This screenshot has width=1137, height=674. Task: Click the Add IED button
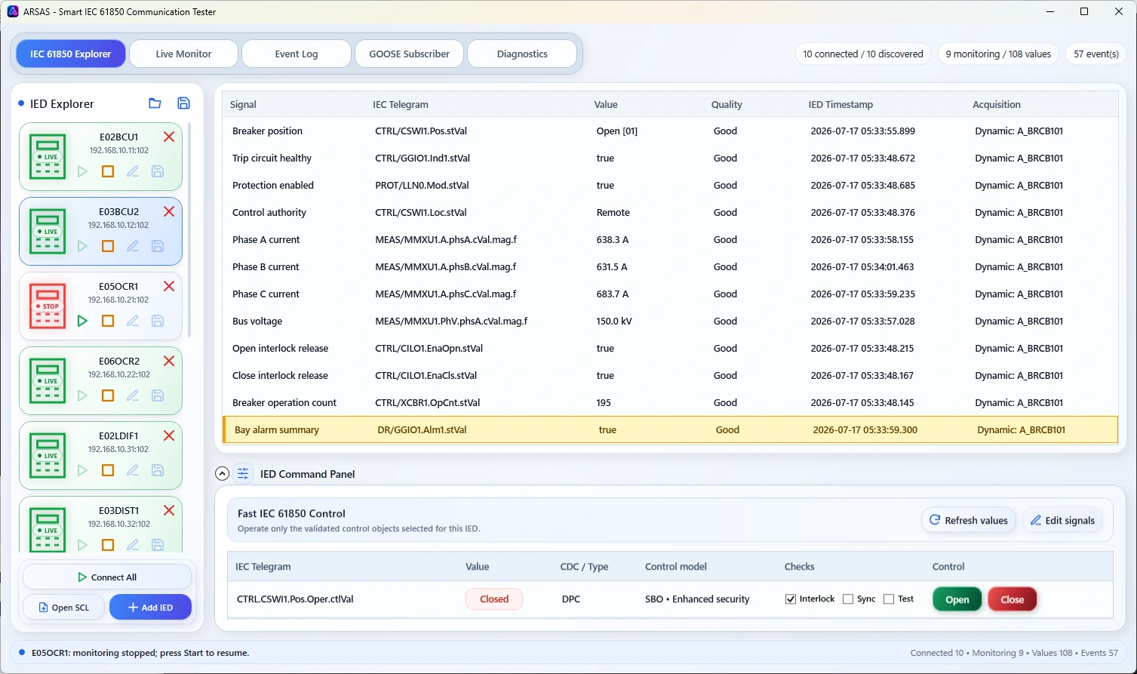[150, 608]
